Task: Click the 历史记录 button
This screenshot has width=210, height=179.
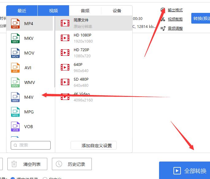Action: click(72, 164)
